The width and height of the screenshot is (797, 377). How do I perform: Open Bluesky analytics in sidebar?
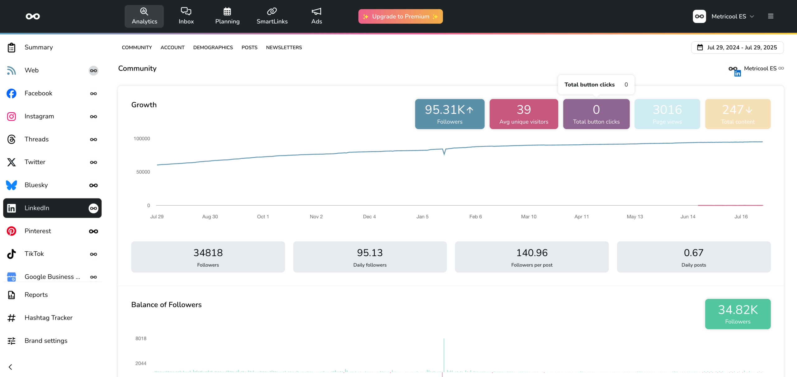point(36,185)
